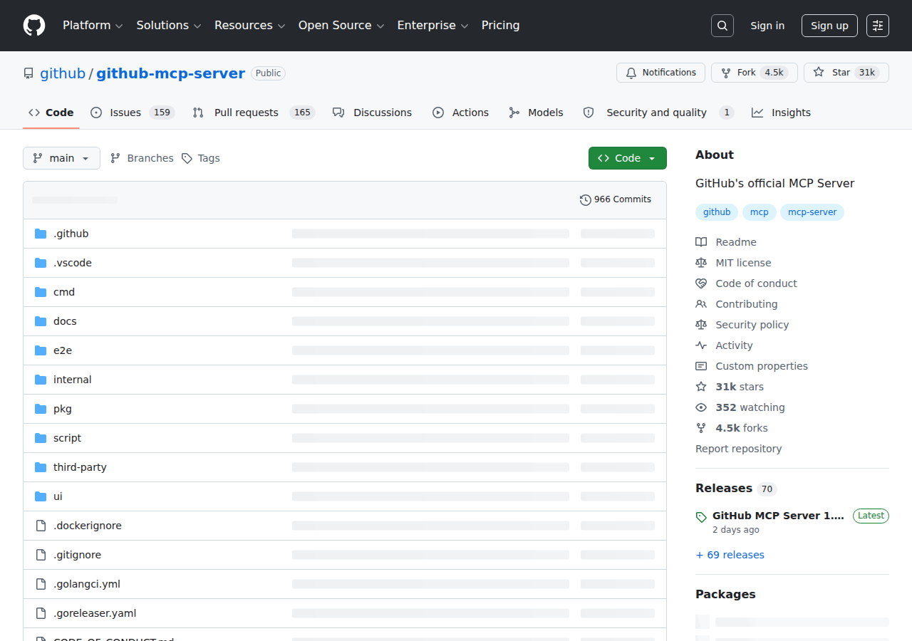Viewport: 912px width, 641px height.
Task: Click the Report repository link
Action: [738, 449]
